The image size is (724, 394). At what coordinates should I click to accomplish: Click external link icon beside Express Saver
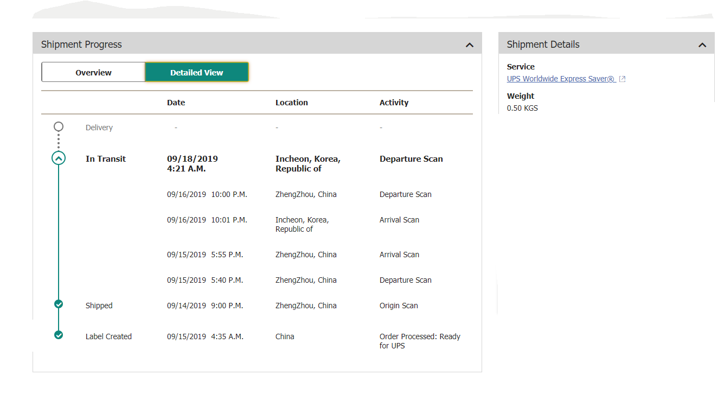pos(623,79)
